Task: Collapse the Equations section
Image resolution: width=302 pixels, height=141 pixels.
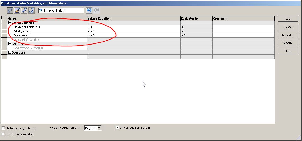Action: pos(10,52)
